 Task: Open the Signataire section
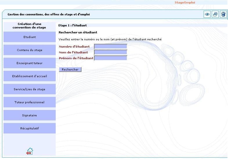[30, 115]
